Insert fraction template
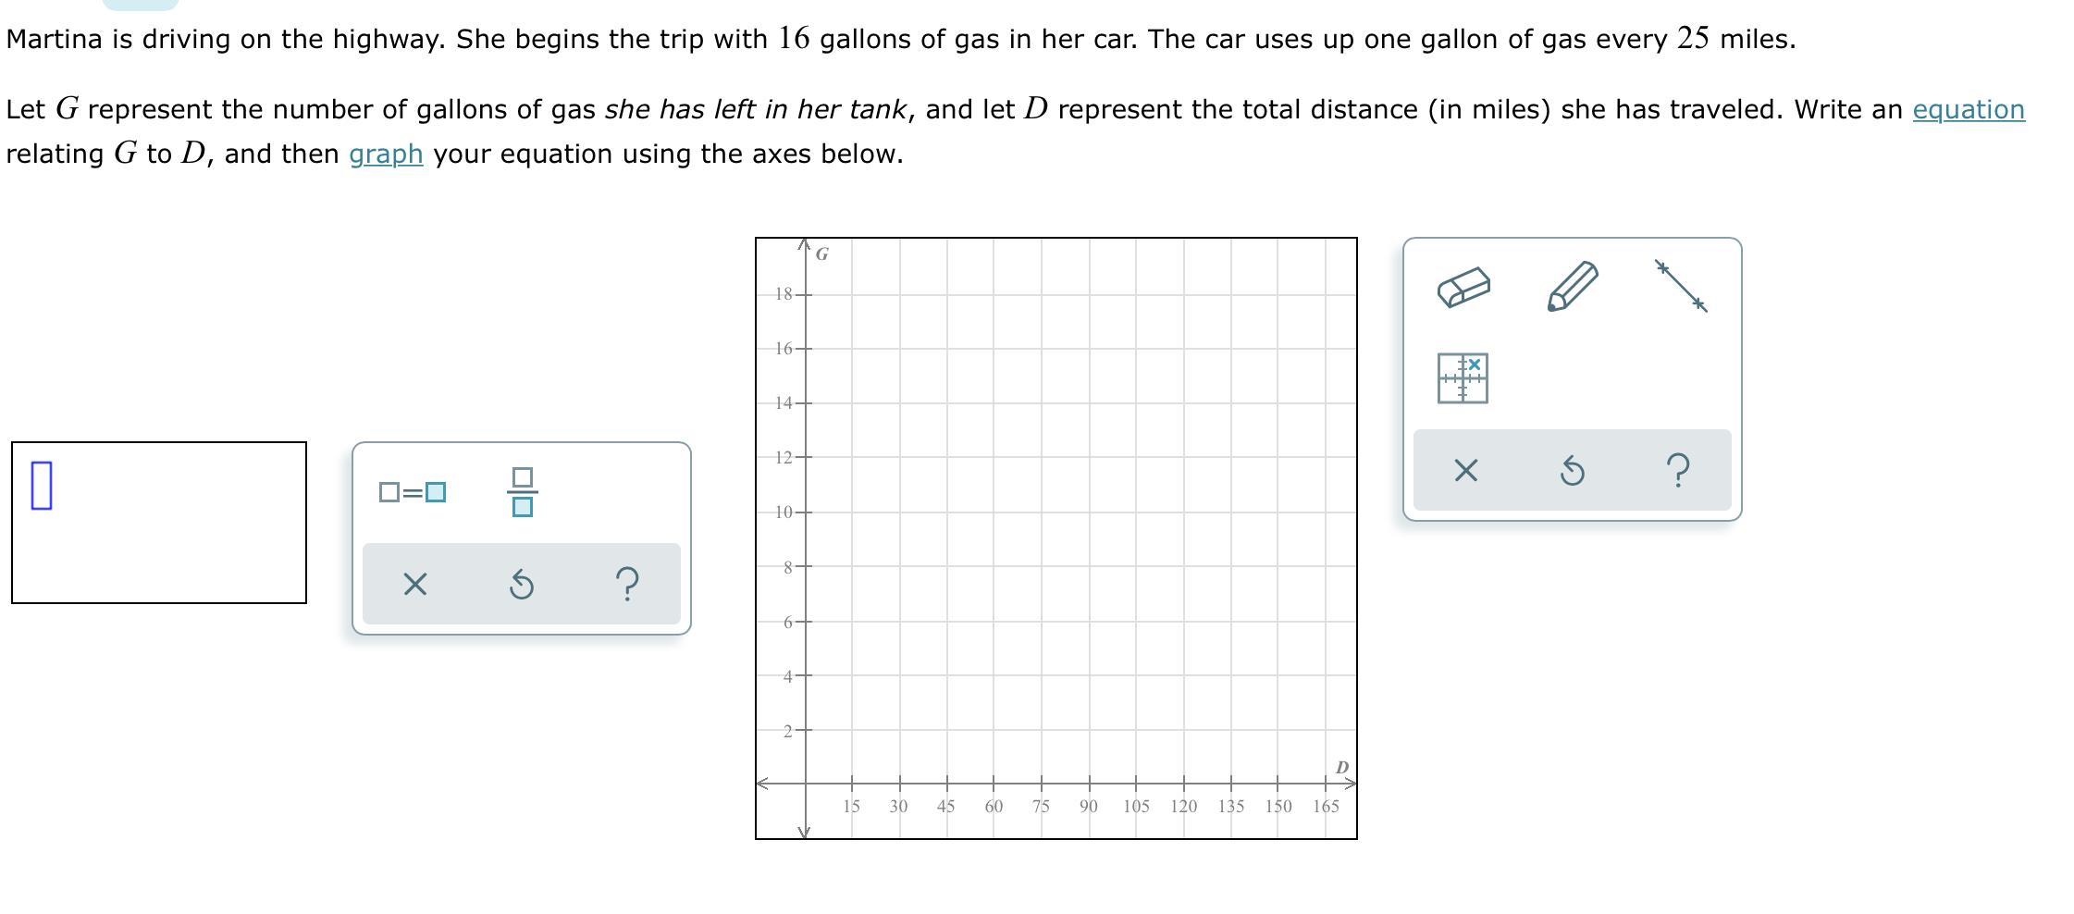The height and width of the screenshot is (914, 2074). click(x=522, y=491)
